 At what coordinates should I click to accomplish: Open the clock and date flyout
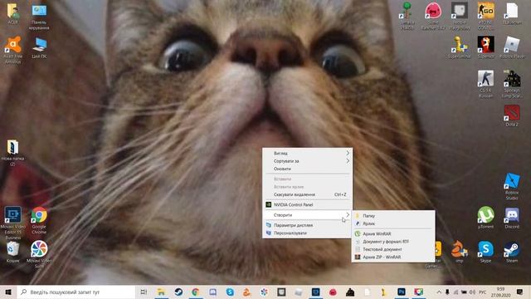pos(500,292)
